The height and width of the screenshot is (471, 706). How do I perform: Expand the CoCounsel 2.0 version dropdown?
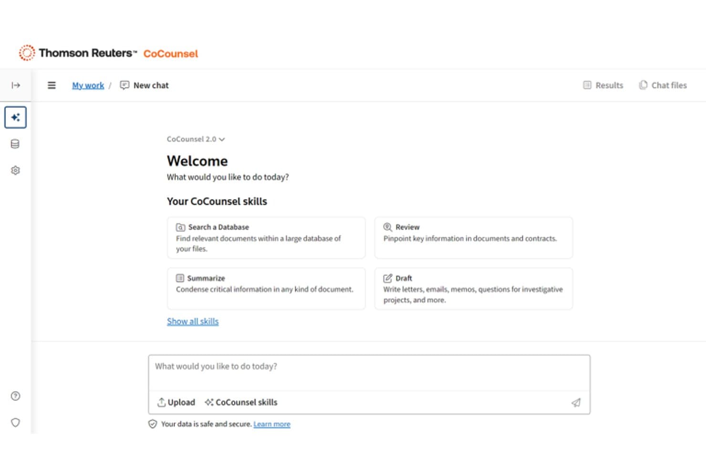pos(196,139)
